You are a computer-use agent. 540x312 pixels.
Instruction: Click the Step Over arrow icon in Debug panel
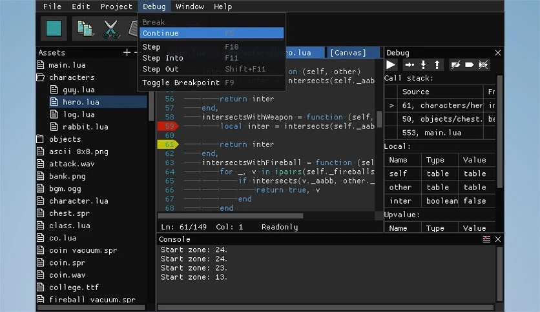(x=409, y=64)
